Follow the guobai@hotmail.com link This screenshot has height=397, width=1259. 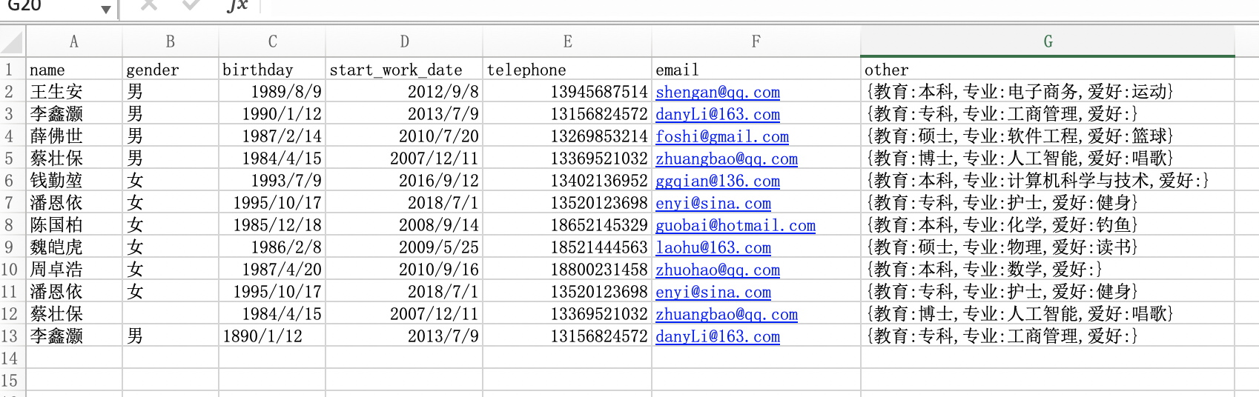(x=735, y=226)
